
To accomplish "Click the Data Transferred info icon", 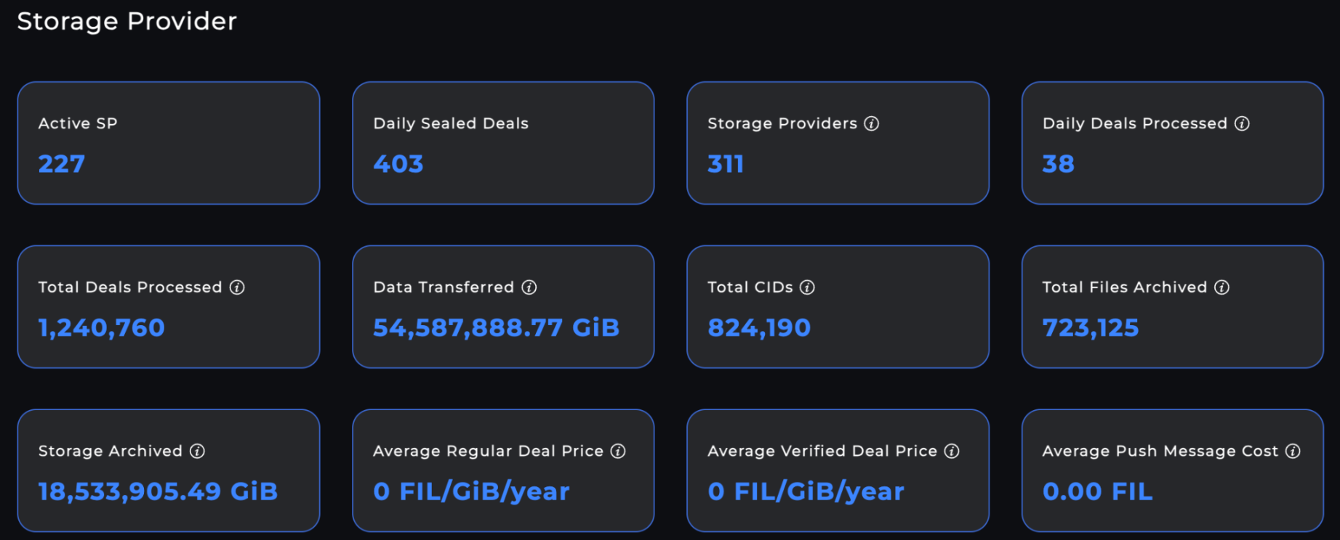I will pyautogui.click(x=529, y=287).
